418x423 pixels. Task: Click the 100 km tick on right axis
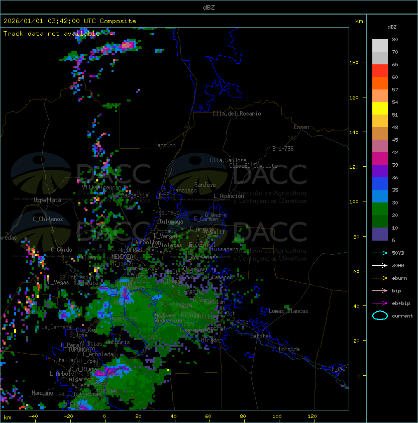pyautogui.click(x=354, y=202)
